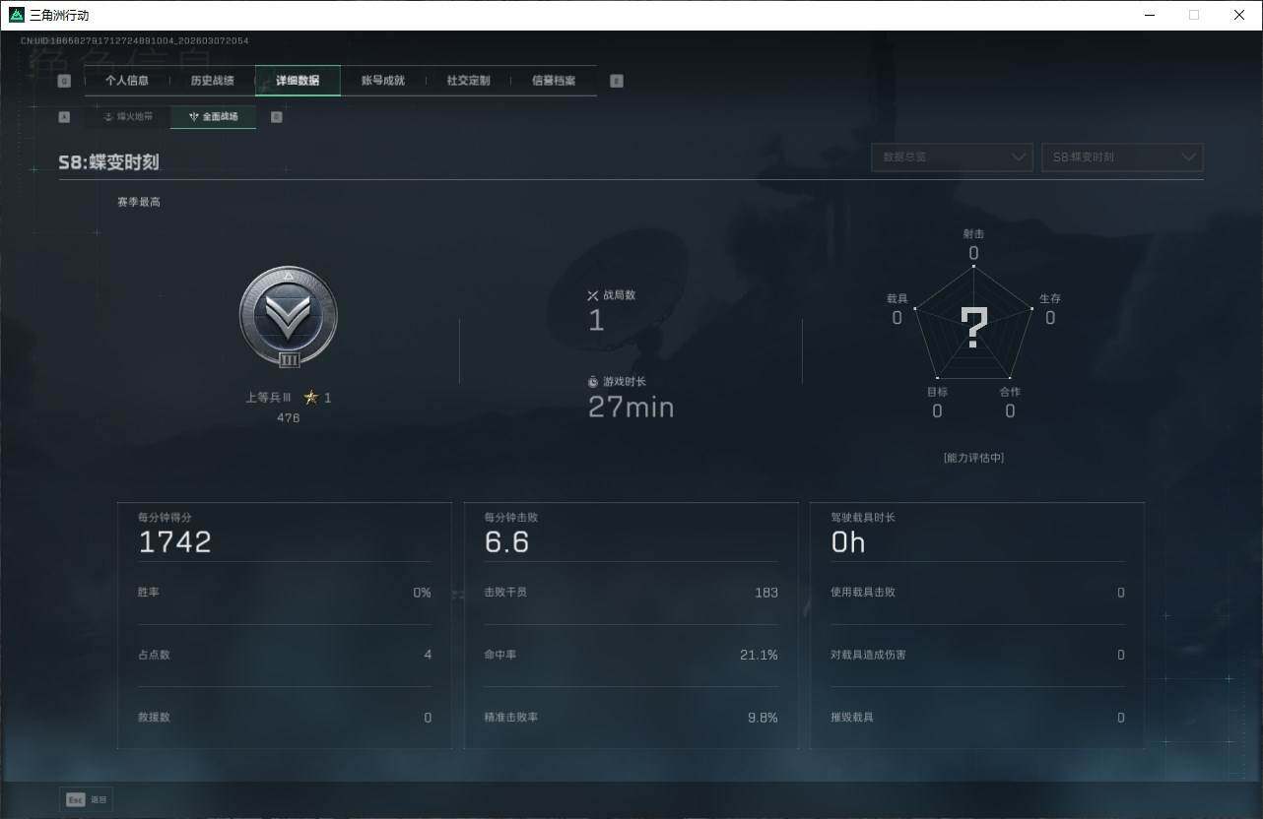Click the rank score 476

tap(289, 417)
